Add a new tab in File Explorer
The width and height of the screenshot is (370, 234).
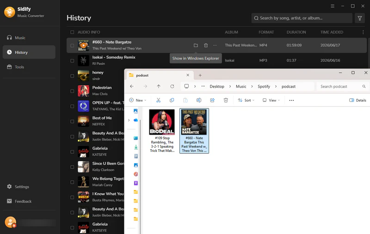pyautogui.click(x=200, y=75)
